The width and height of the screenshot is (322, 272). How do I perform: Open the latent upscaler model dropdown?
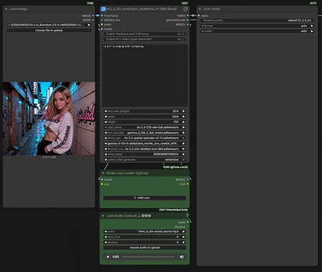145,138
